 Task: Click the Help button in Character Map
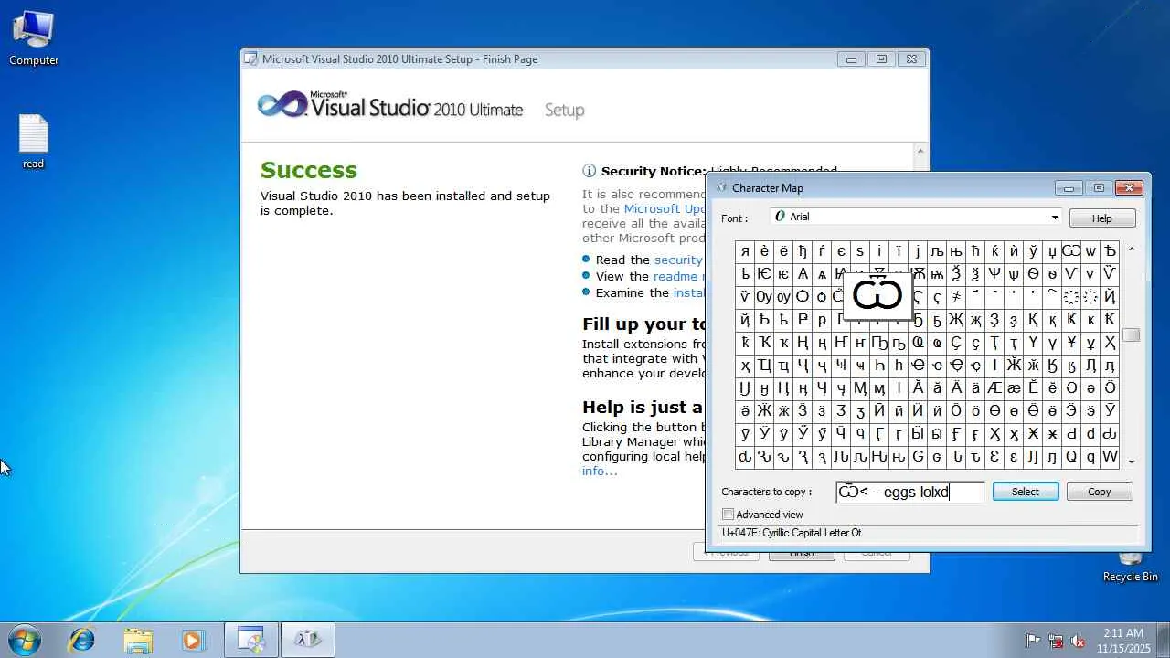pos(1101,218)
